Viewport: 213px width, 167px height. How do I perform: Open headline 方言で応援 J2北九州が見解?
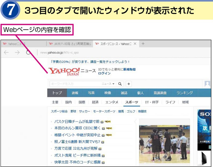pos(76,149)
